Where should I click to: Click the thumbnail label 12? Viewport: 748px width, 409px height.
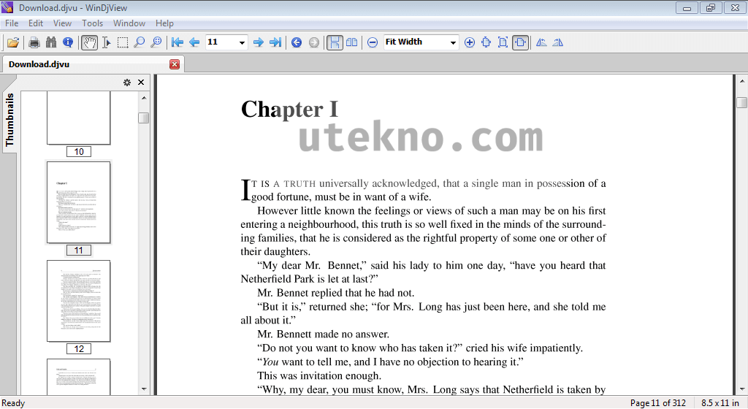(x=79, y=349)
